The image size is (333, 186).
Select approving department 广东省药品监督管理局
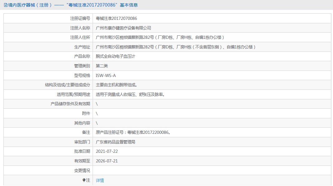click(116, 142)
